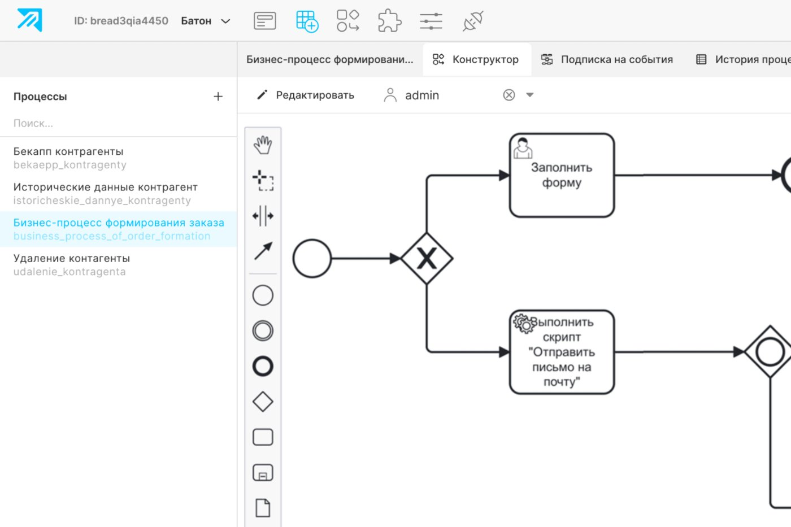Create an intermediate event from palette
The height and width of the screenshot is (527, 791).
tap(263, 331)
